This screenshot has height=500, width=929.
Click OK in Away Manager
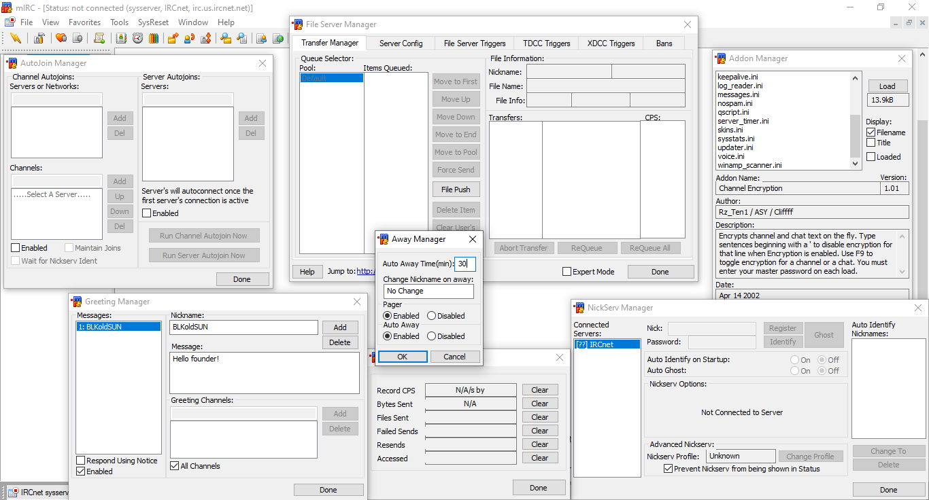[x=403, y=357]
